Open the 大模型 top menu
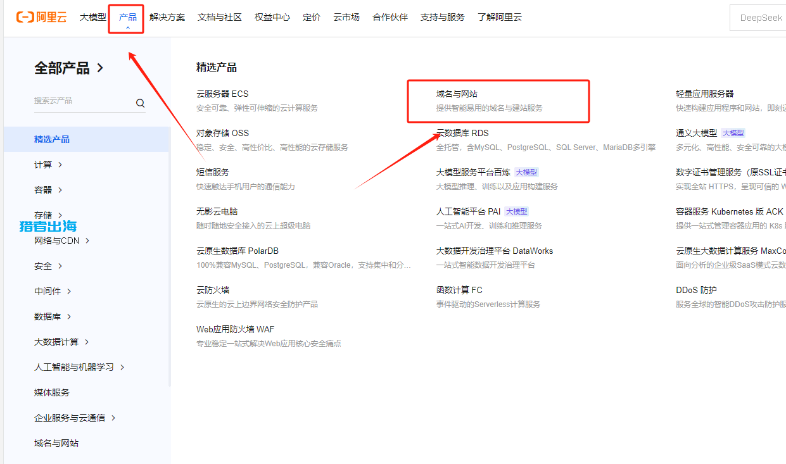 (93, 17)
